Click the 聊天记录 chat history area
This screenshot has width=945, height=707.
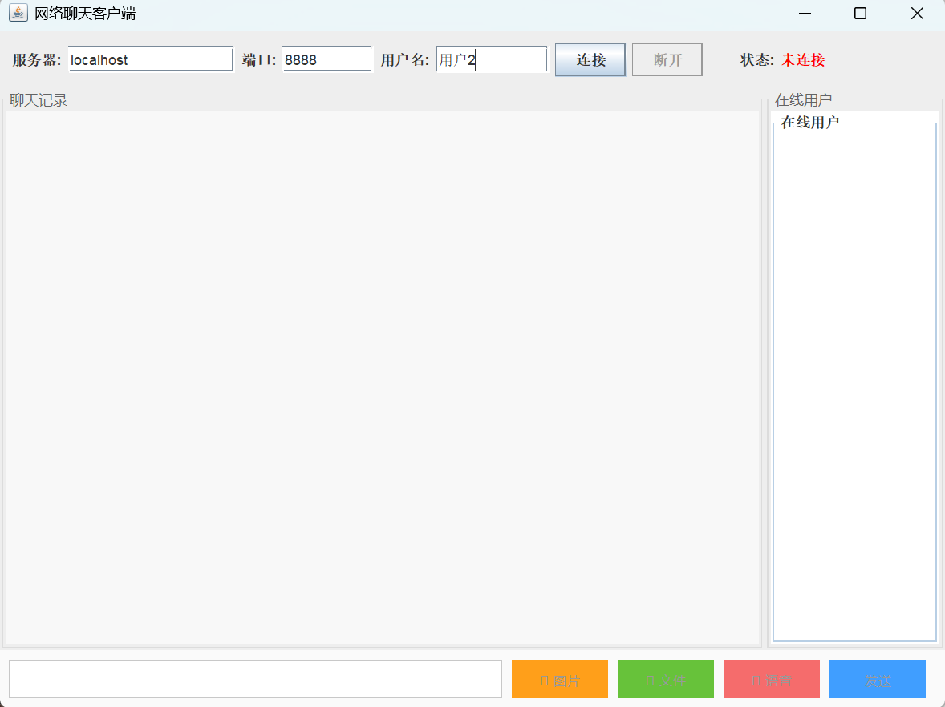tap(382, 378)
